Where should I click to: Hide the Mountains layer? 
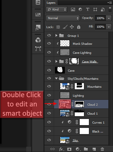pyautogui.click(x=49, y=86)
